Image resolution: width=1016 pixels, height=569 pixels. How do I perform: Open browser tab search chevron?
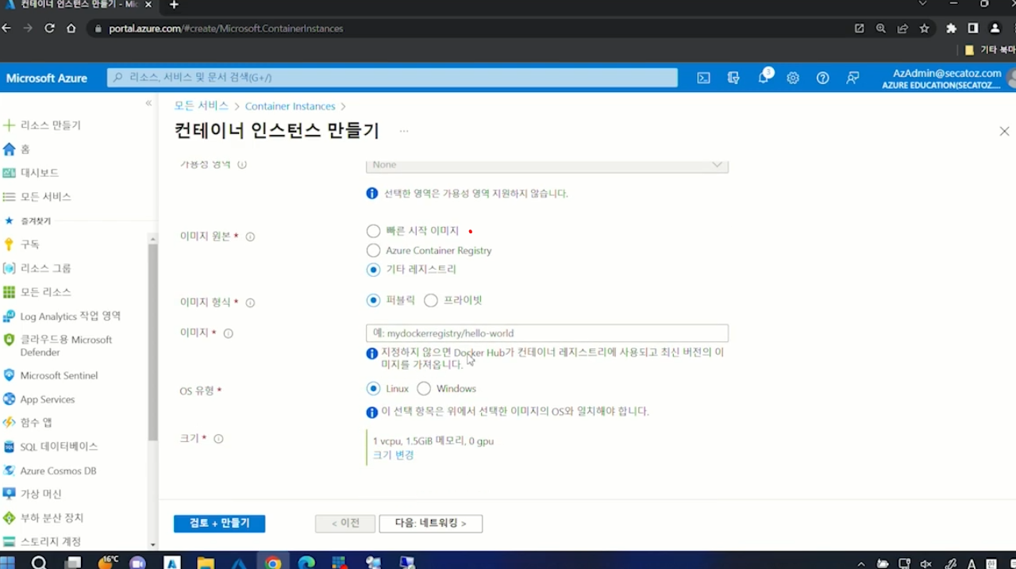pos(922,4)
